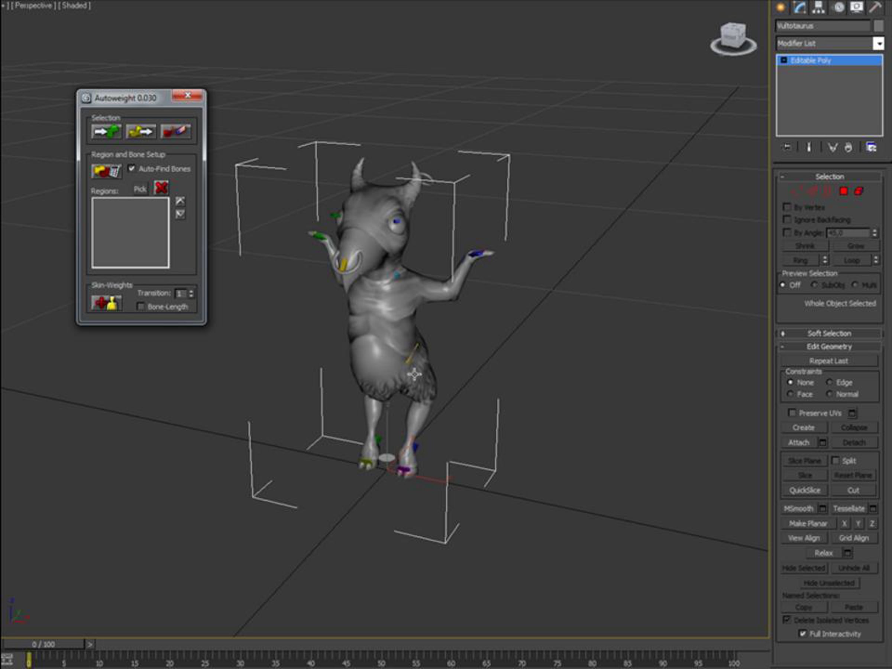This screenshot has height=669, width=892.
Task: Click Autoweight remove-from-selection red eraser icon
Action: 175,132
